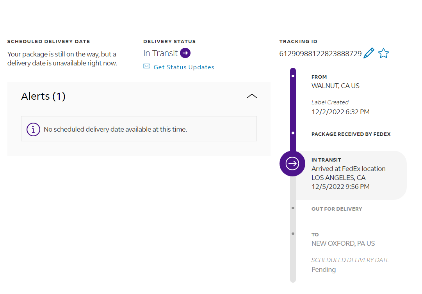Image resolution: width=422 pixels, height=294 pixels.
Task: Click the Package Received by FedEx timeline dot
Action: (293, 133)
